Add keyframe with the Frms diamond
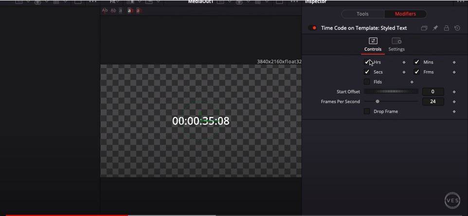 point(454,72)
